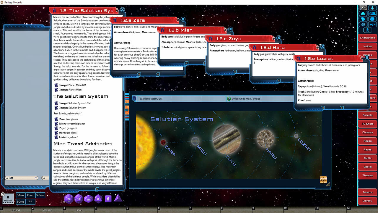Switch to the Notes sidebar tab
The height and width of the screenshot is (213, 378).
click(x=367, y=46)
